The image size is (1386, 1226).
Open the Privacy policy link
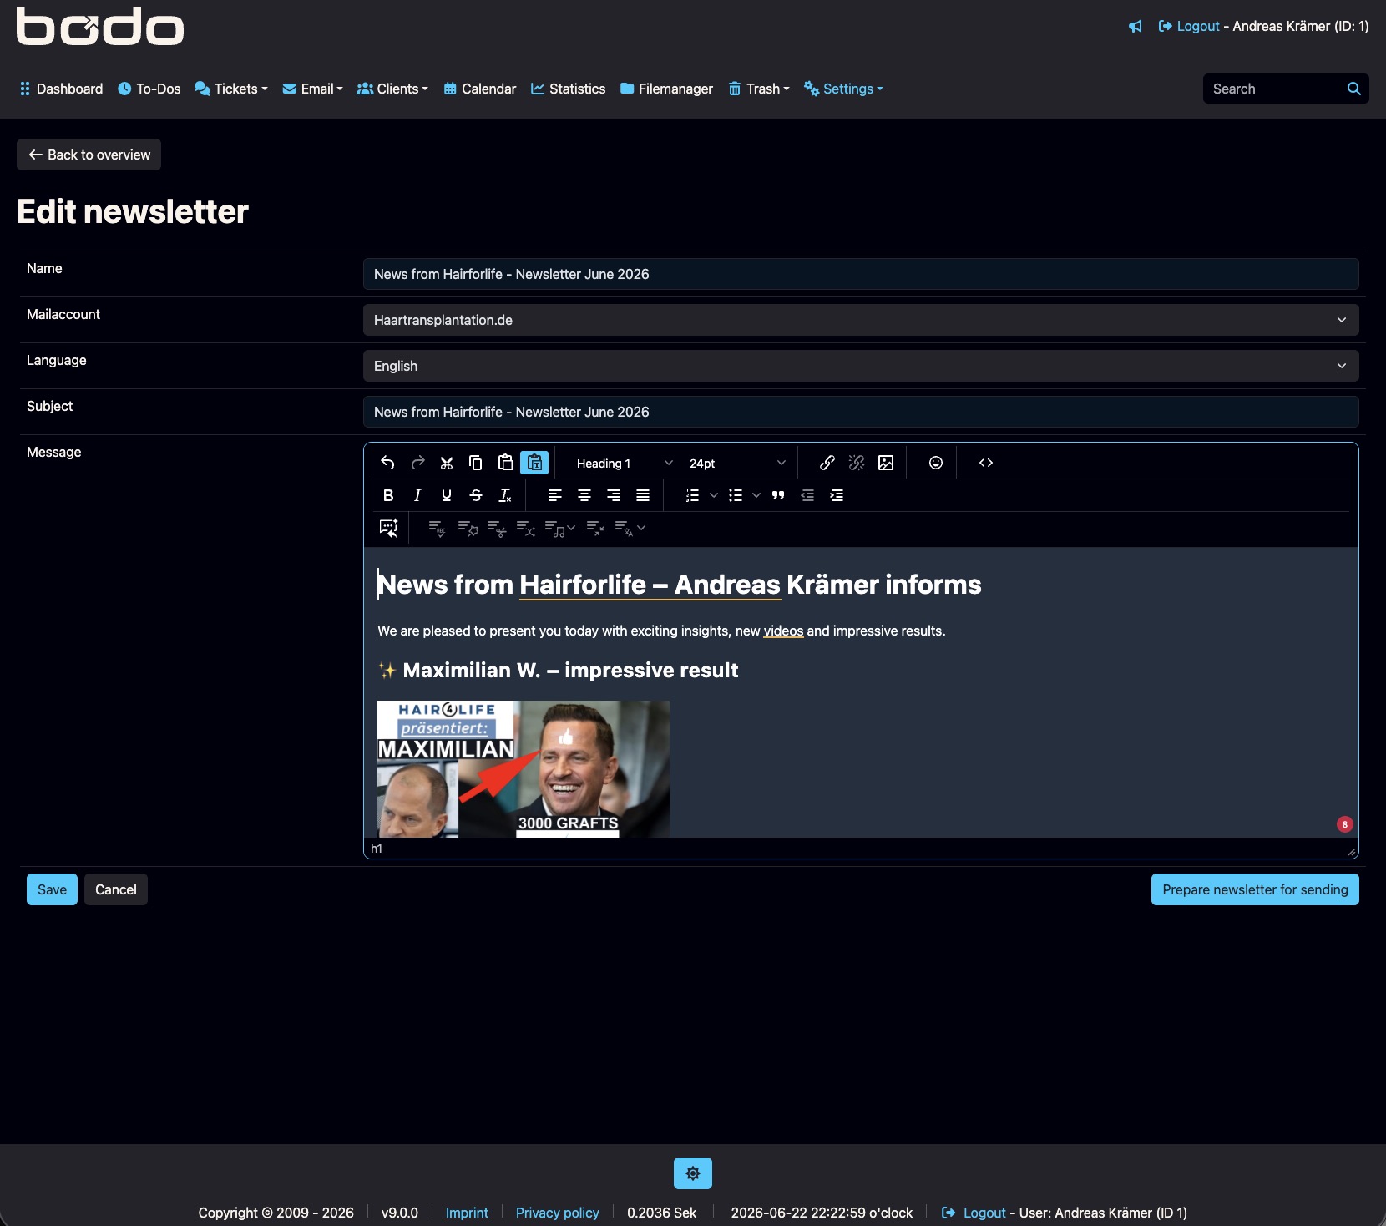tap(558, 1213)
